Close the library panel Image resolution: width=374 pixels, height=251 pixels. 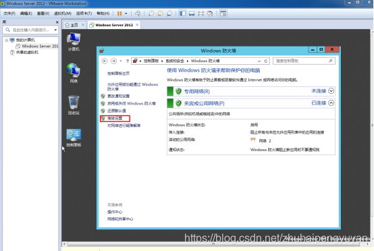pyautogui.click(x=57, y=22)
